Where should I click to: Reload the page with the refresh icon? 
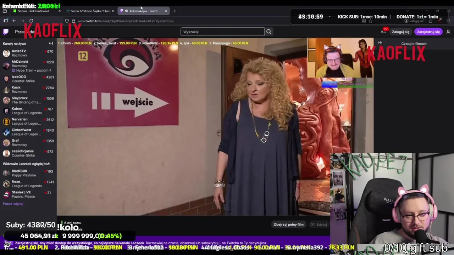31,21
